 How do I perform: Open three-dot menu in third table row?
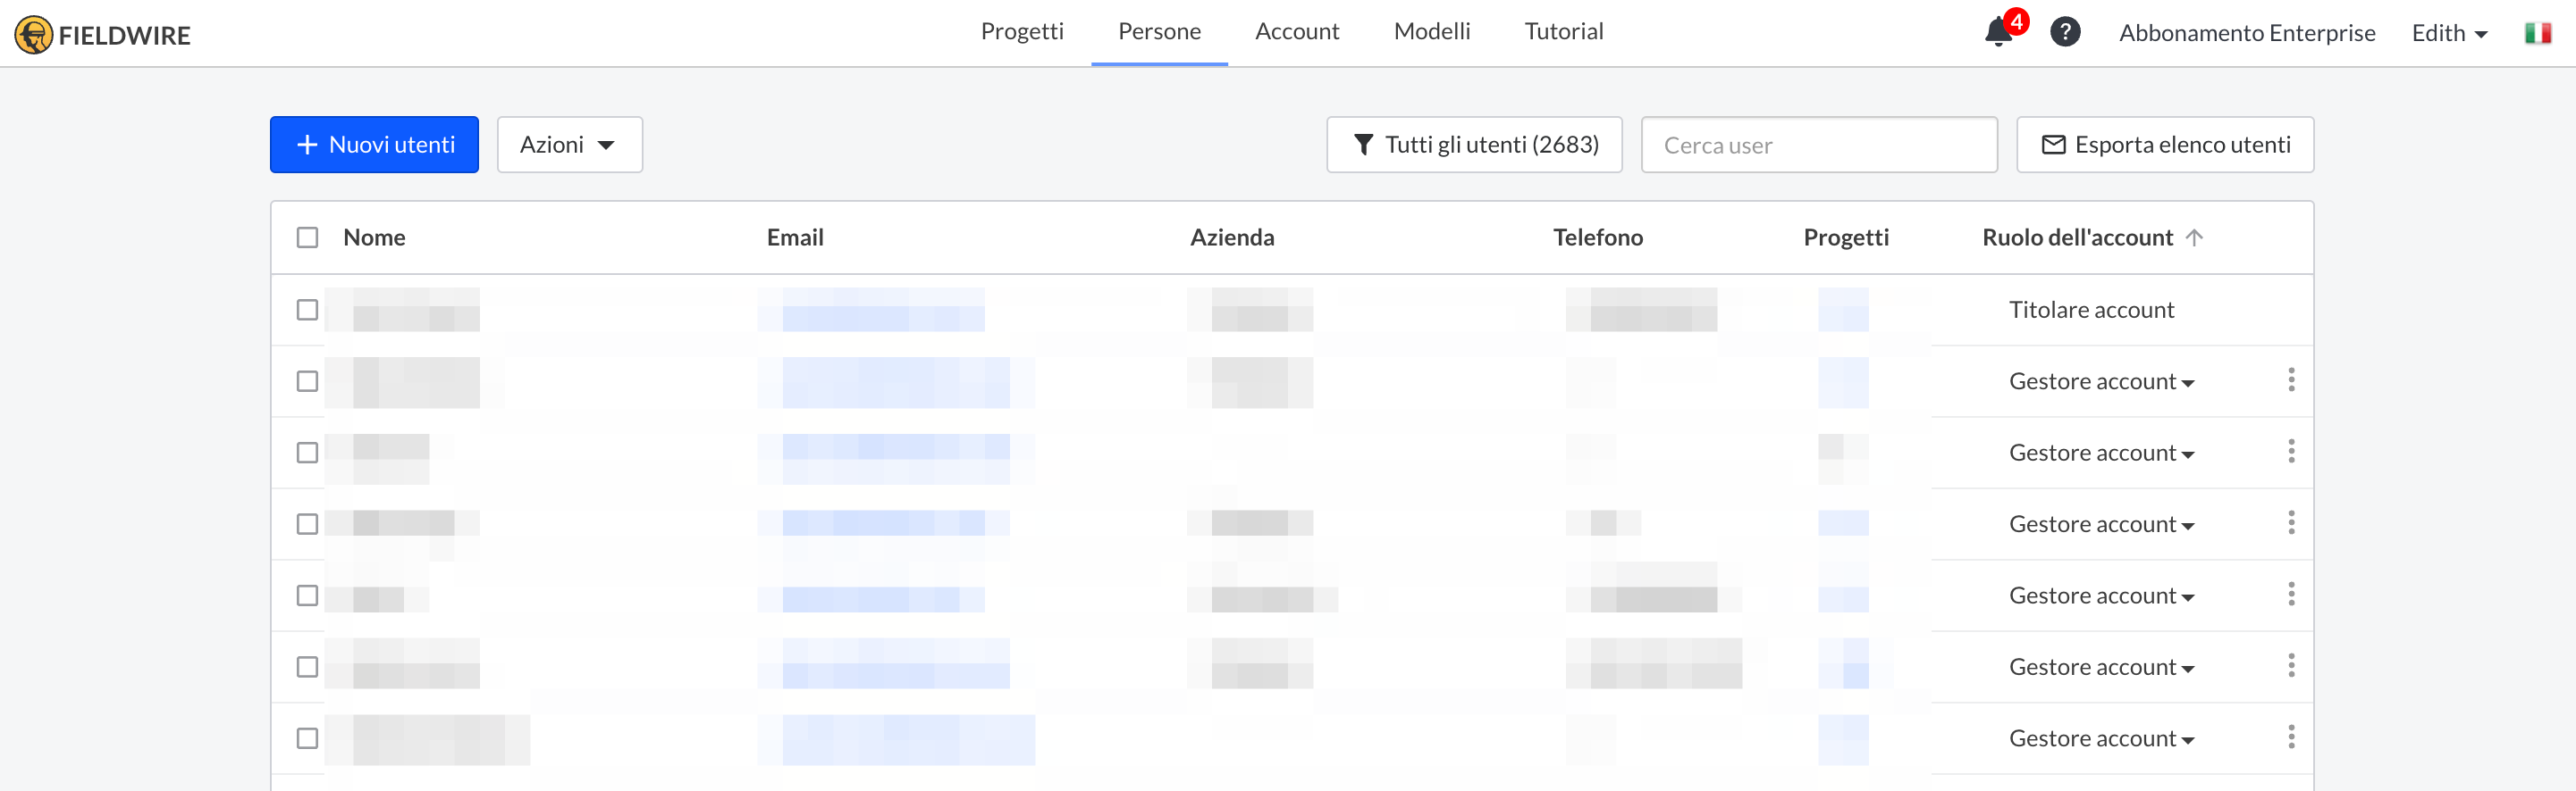(2291, 452)
